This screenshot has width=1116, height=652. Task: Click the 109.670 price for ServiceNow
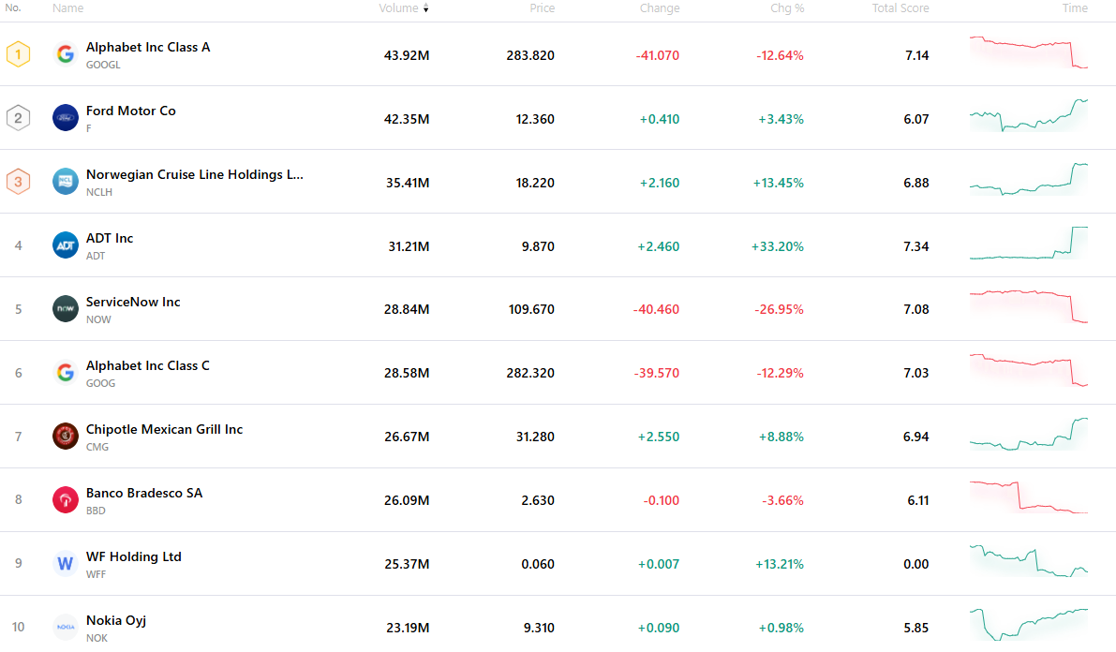click(531, 310)
